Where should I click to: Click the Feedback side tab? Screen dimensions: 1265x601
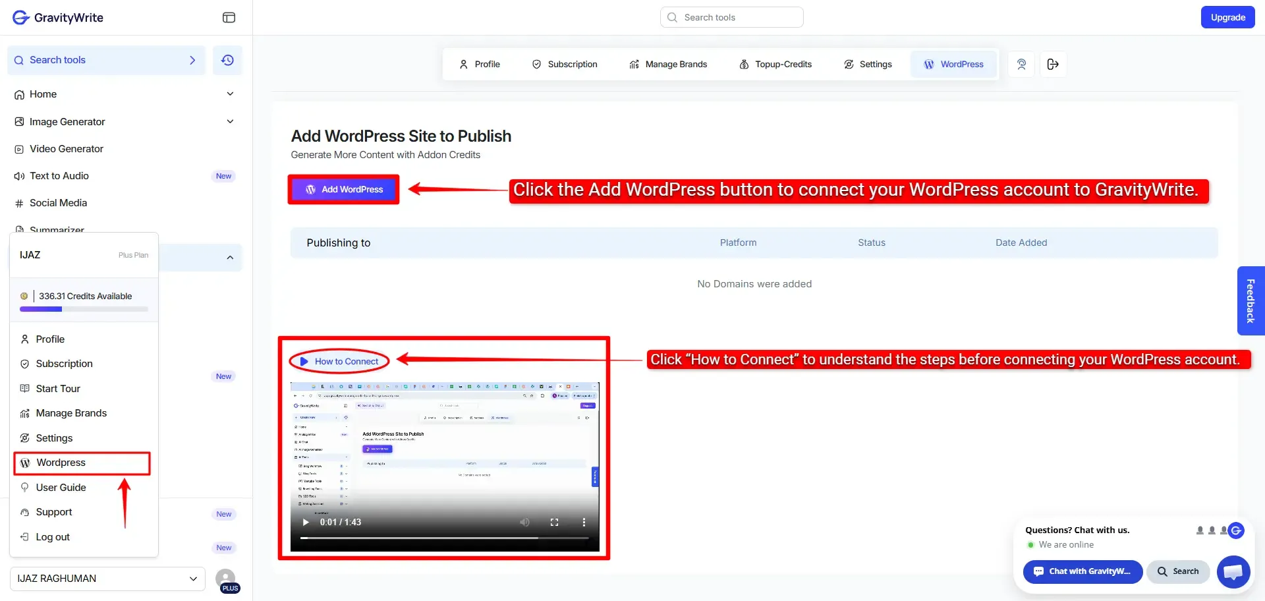1251,300
